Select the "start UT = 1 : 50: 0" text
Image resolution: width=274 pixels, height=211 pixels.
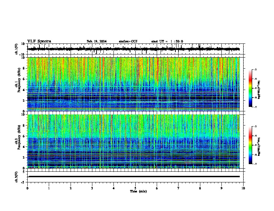[167, 41]
